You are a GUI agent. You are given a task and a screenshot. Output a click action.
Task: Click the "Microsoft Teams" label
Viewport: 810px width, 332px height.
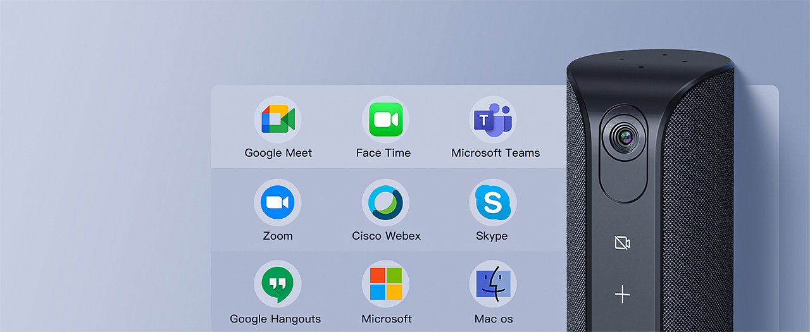point(495,153)
